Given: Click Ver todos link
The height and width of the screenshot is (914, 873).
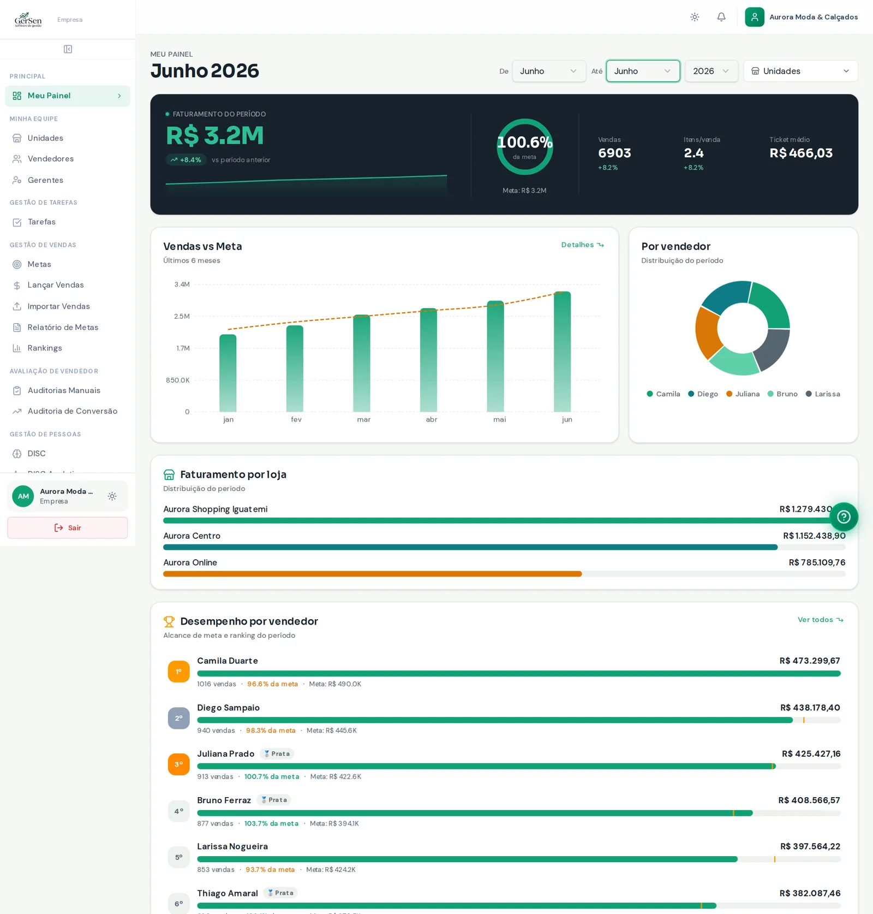Looking at the screenshot, I should click(x=820, y=620).
